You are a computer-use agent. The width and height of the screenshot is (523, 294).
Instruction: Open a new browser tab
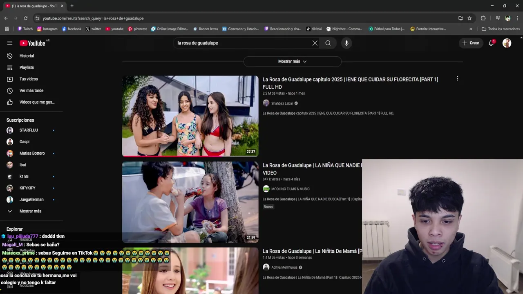tap(72, 6)
